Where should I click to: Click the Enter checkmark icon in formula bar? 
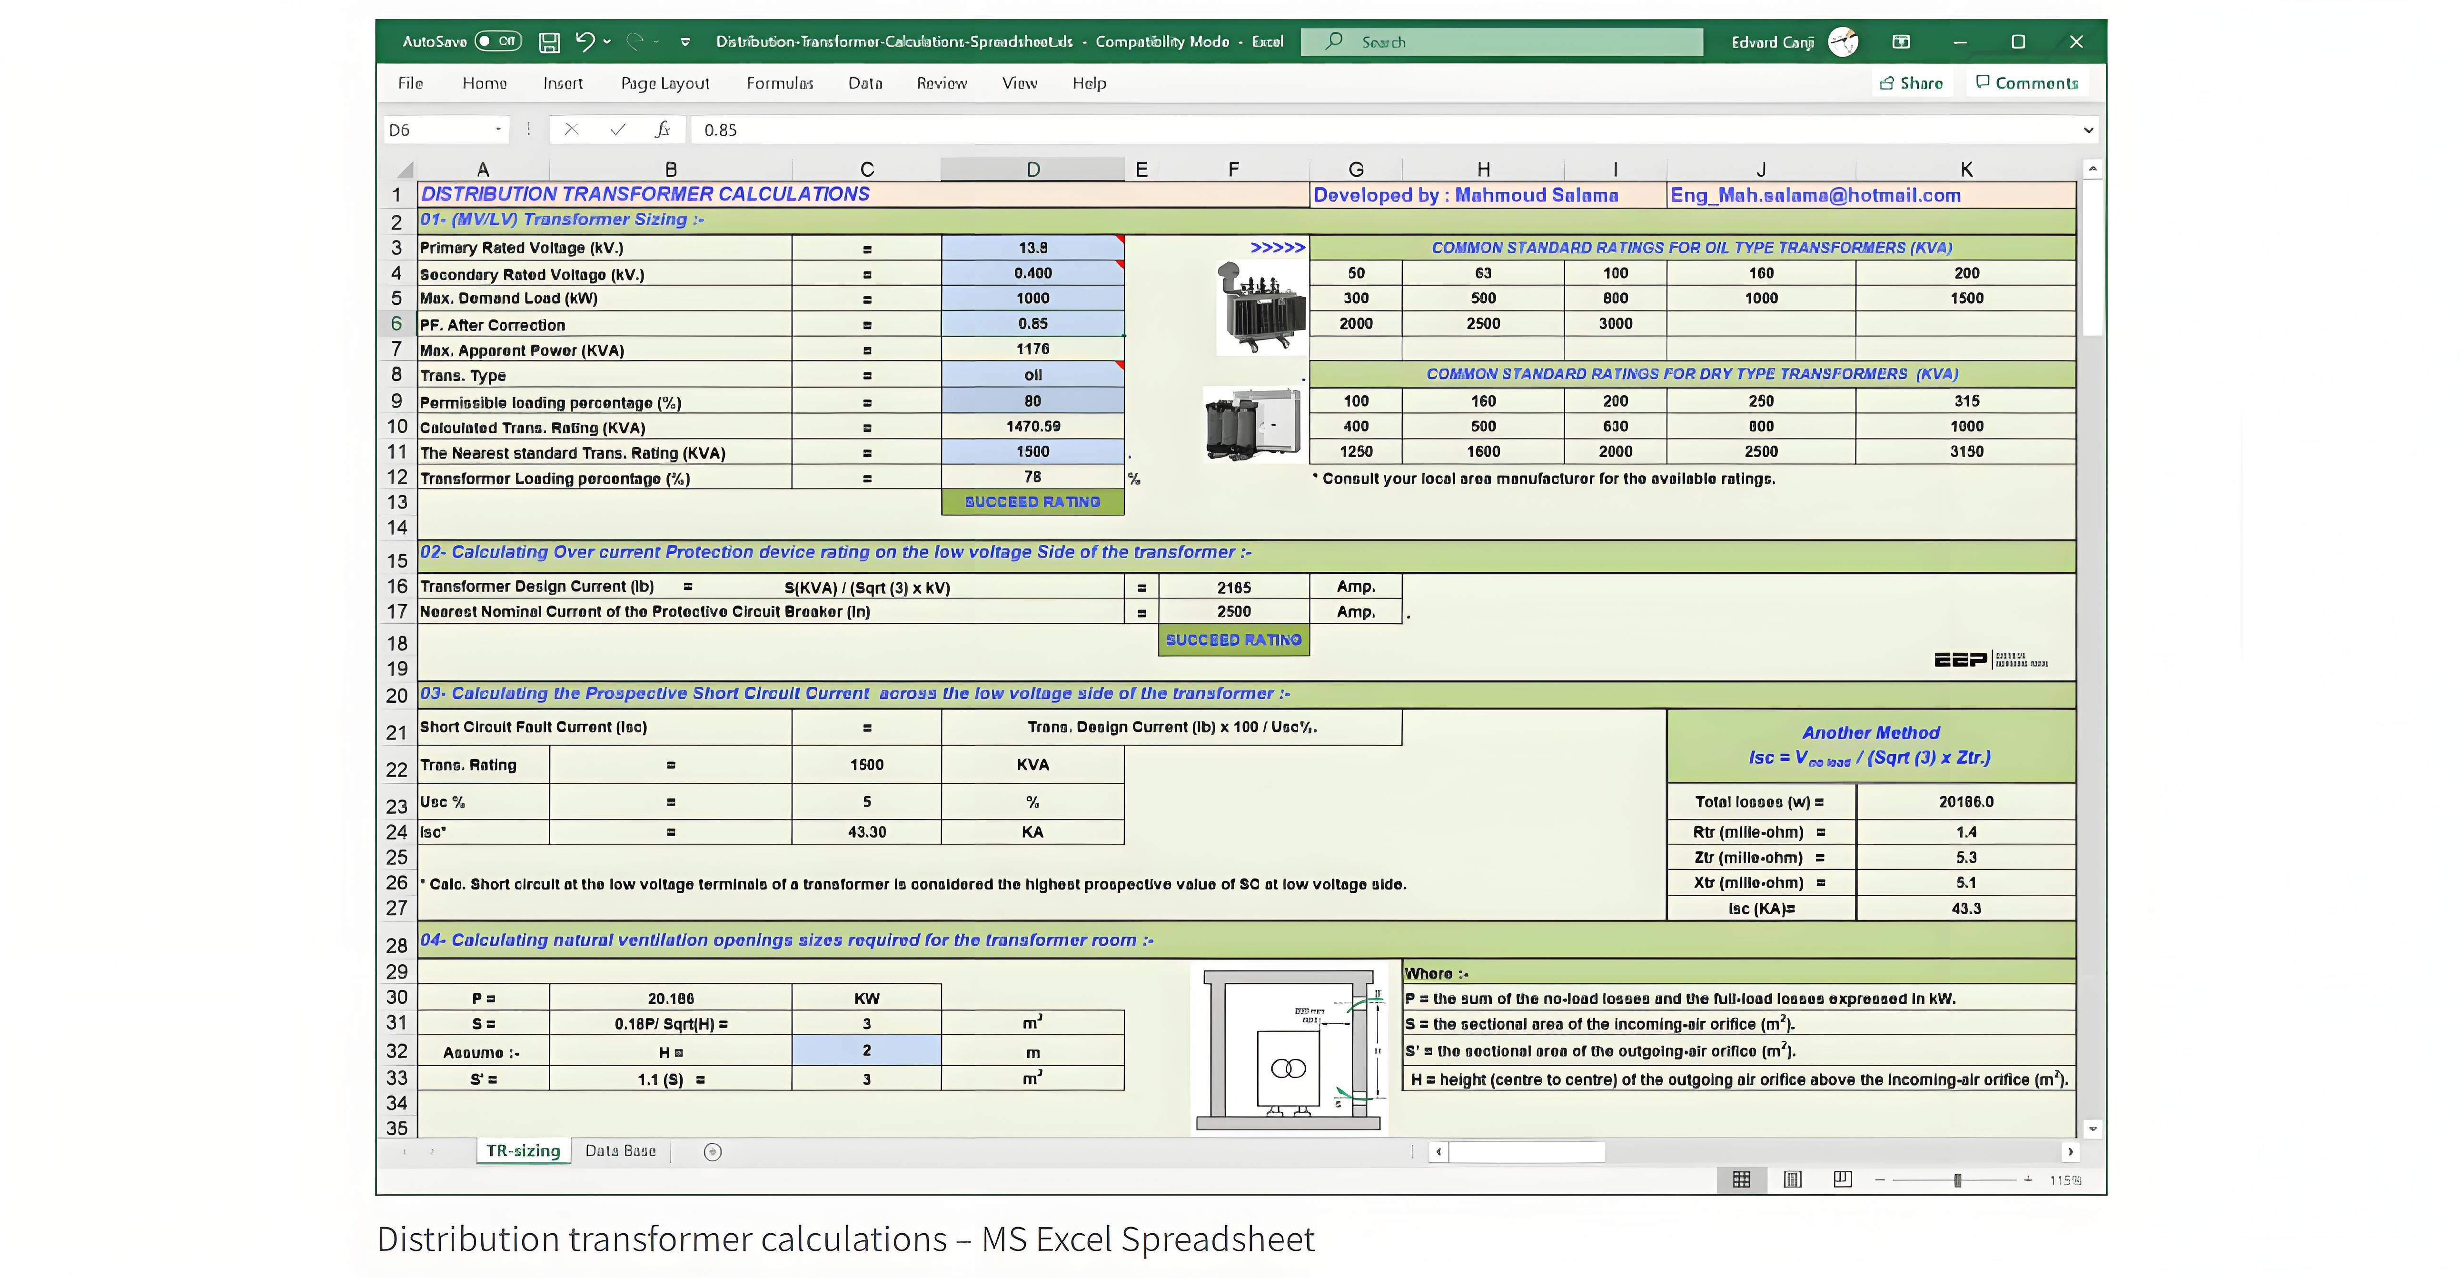(618, 130)
